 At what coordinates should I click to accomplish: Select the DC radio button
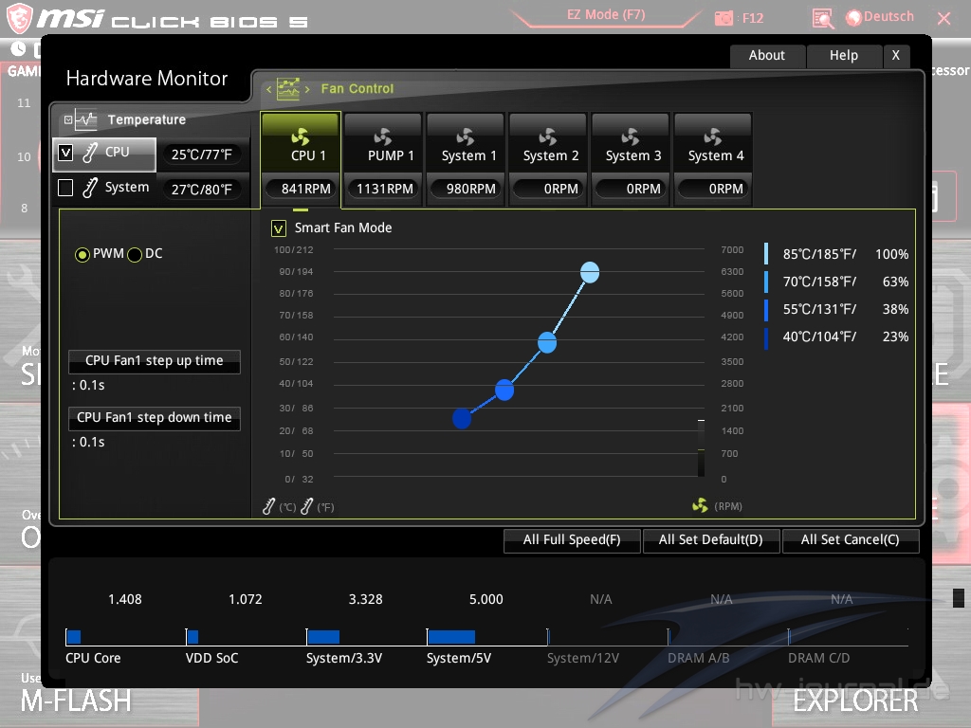pyautogui.click(x=135, y=254)
